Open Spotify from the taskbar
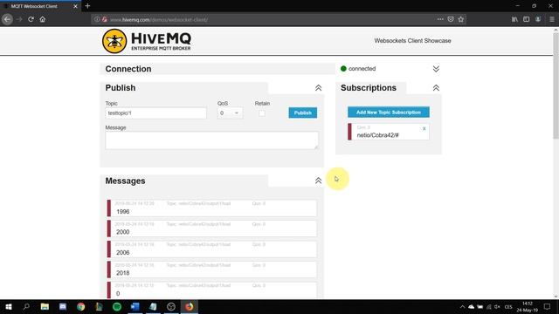This screenshot has height=314, width=559. point(117,306)
